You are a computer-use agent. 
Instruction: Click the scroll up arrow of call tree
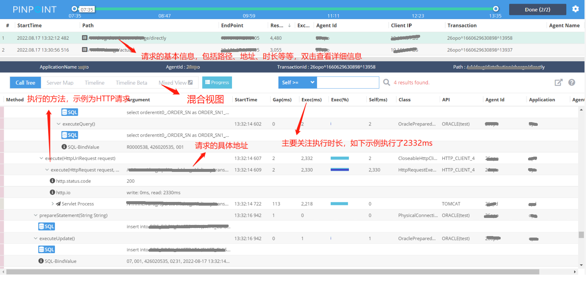coord(581,110)
